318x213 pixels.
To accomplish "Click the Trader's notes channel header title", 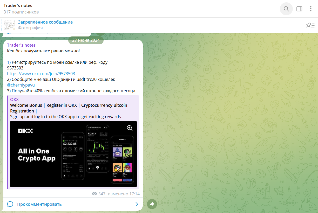I will coord(18,5).
